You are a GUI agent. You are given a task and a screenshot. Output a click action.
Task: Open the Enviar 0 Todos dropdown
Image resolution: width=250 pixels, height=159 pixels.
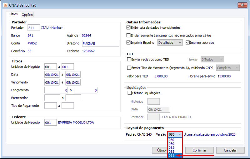[212, 59]
